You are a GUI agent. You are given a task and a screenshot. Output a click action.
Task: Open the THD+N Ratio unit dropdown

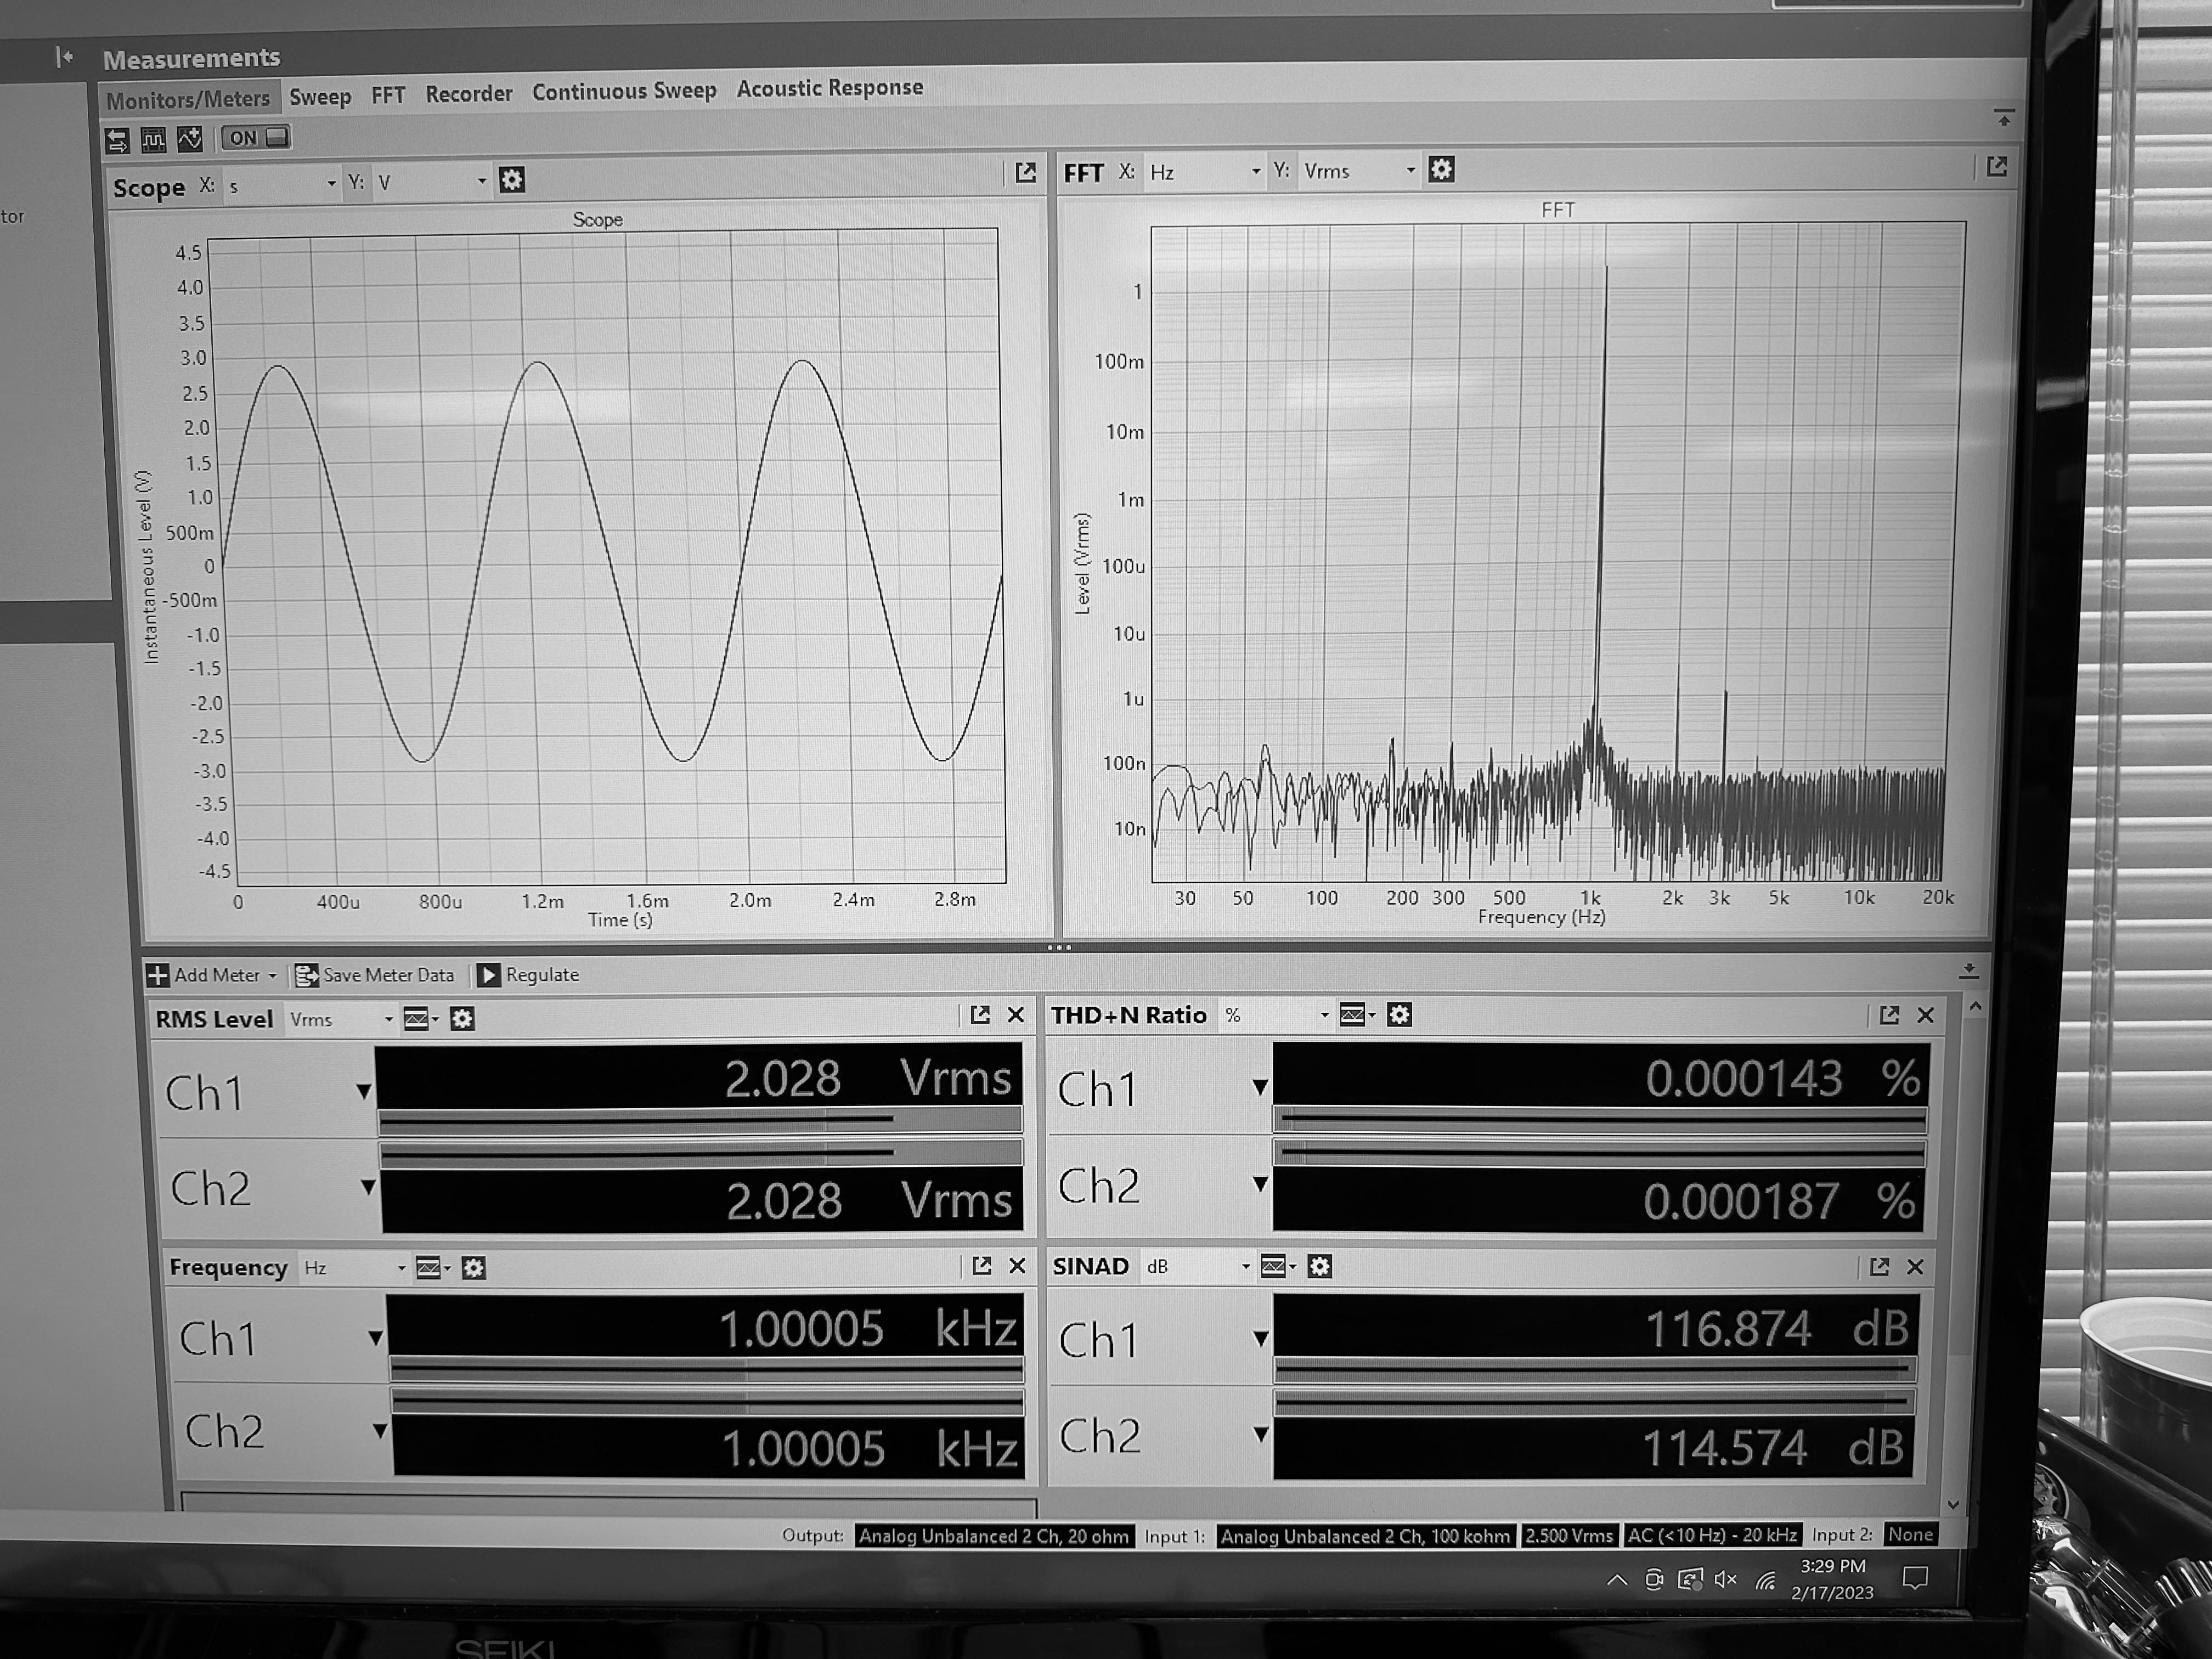pyautogui.click(x=1277, y=1015)
